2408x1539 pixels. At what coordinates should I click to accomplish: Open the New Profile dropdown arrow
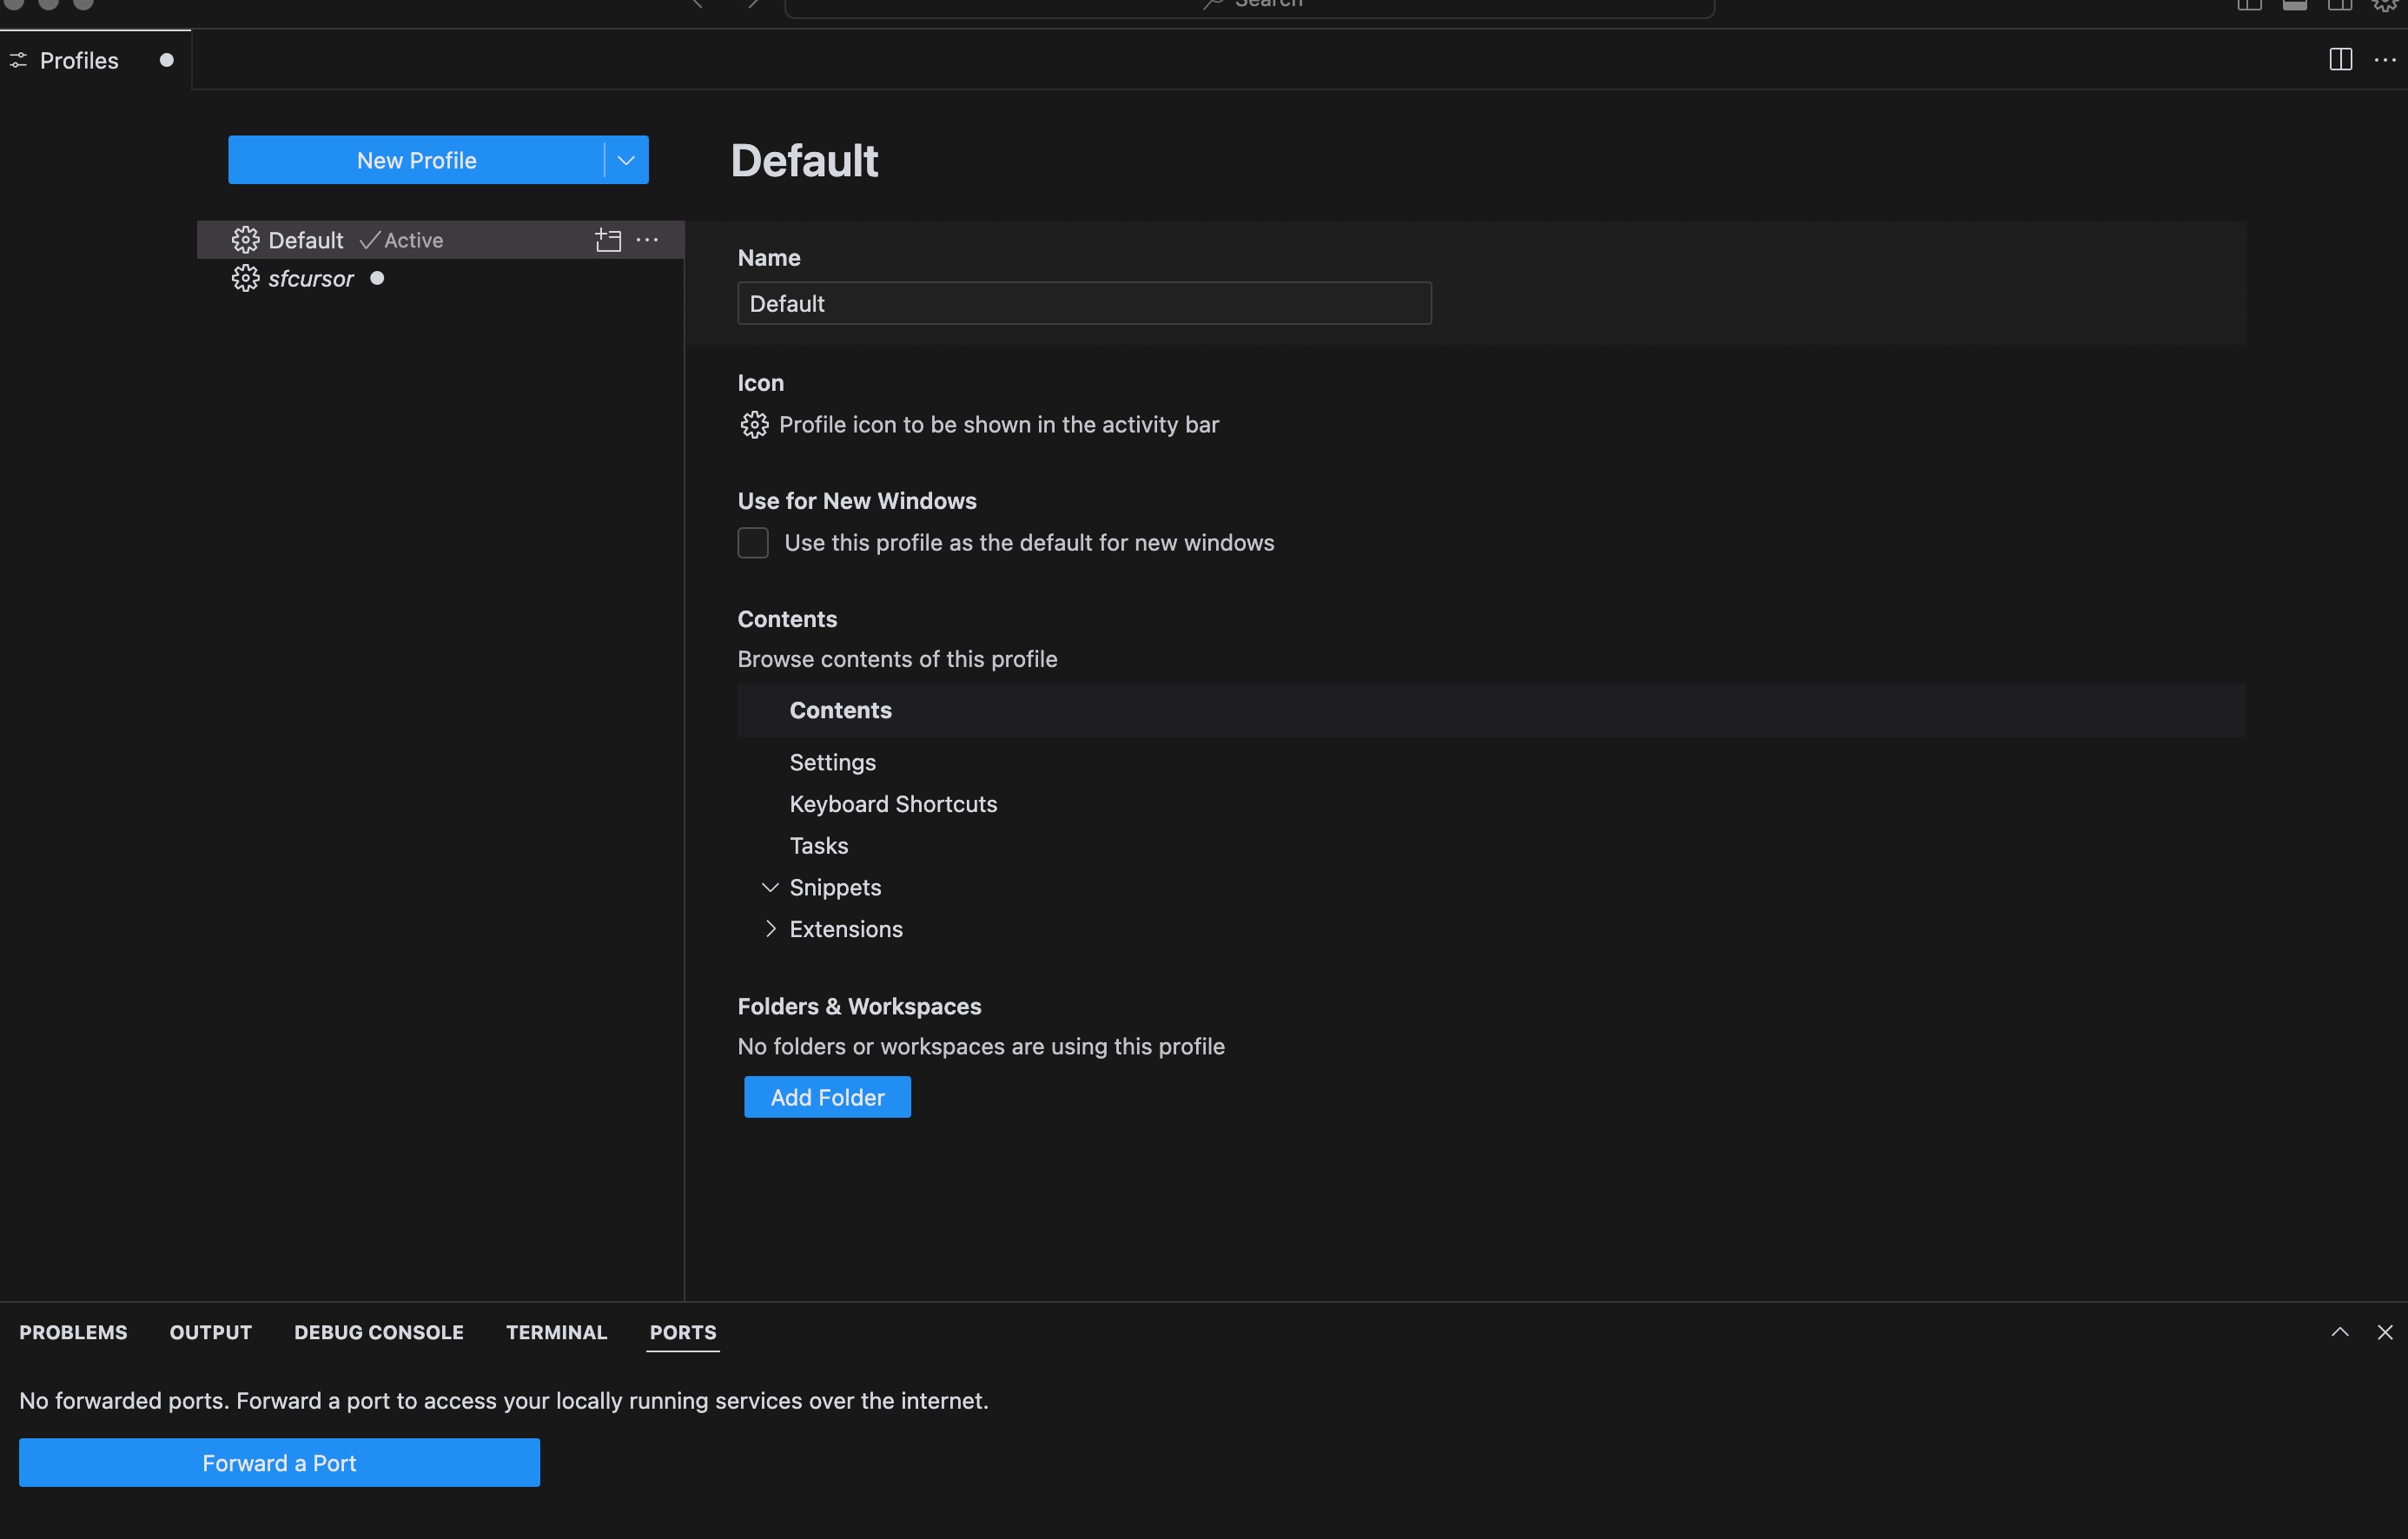[626, 160]
